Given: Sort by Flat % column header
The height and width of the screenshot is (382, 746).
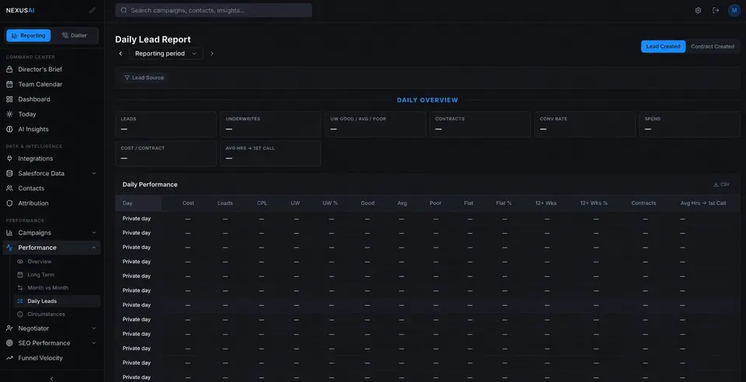Looking at the screenshot, I should tap(504, 203).
